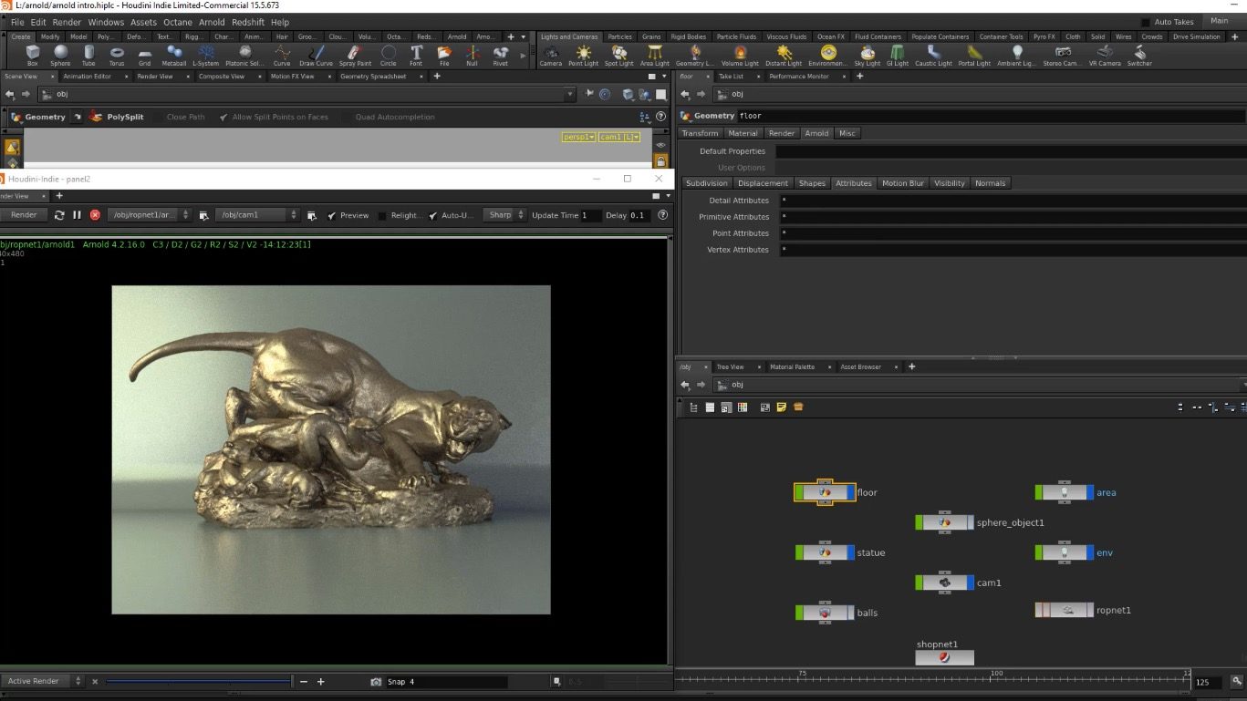Screen dimensions: 1247x701
Task: Add a Point Light from shelf
Action: pos(583,56)
